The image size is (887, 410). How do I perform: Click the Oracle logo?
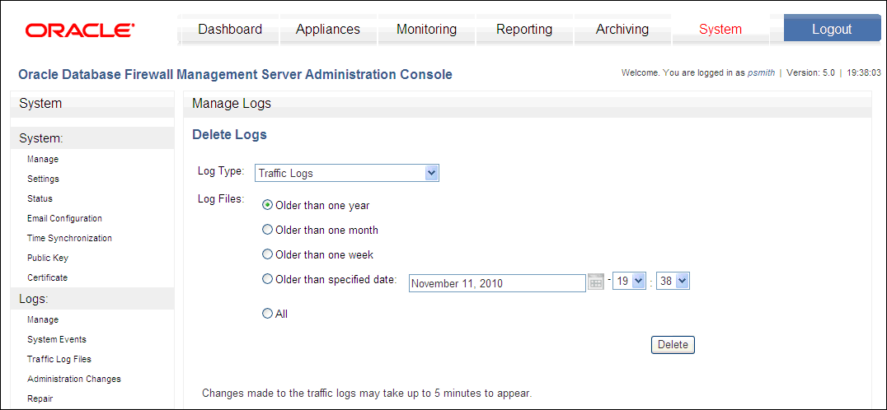[x=79, y=30]
